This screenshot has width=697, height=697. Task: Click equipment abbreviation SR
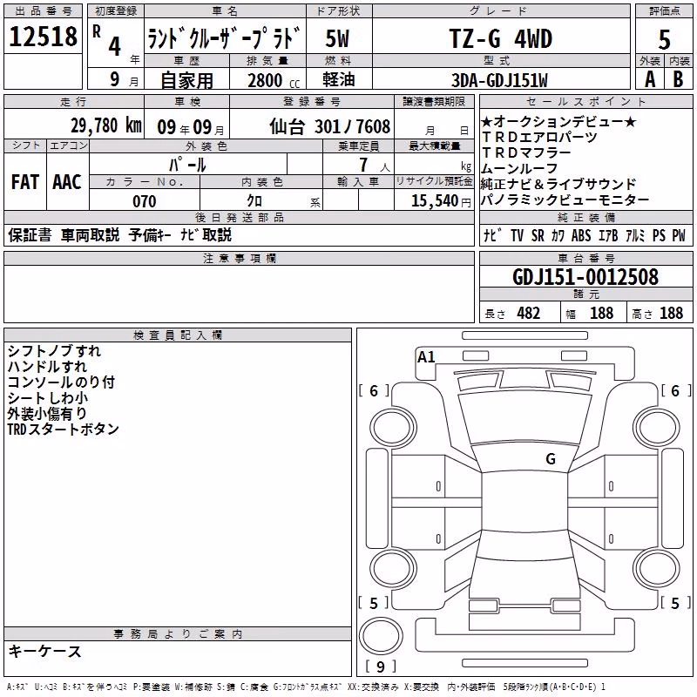(x=538, y=235)
